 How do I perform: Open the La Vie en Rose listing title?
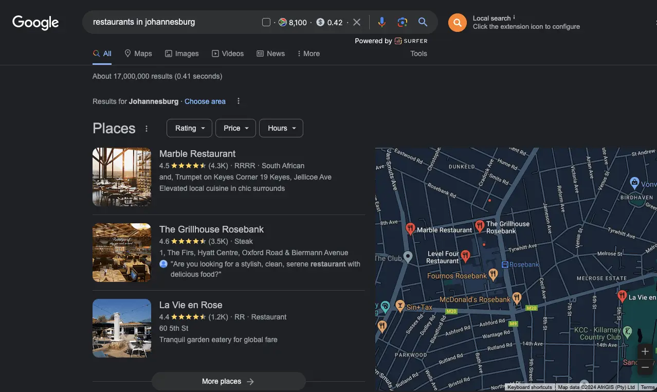pyautogui.click(x=191, y=305)
